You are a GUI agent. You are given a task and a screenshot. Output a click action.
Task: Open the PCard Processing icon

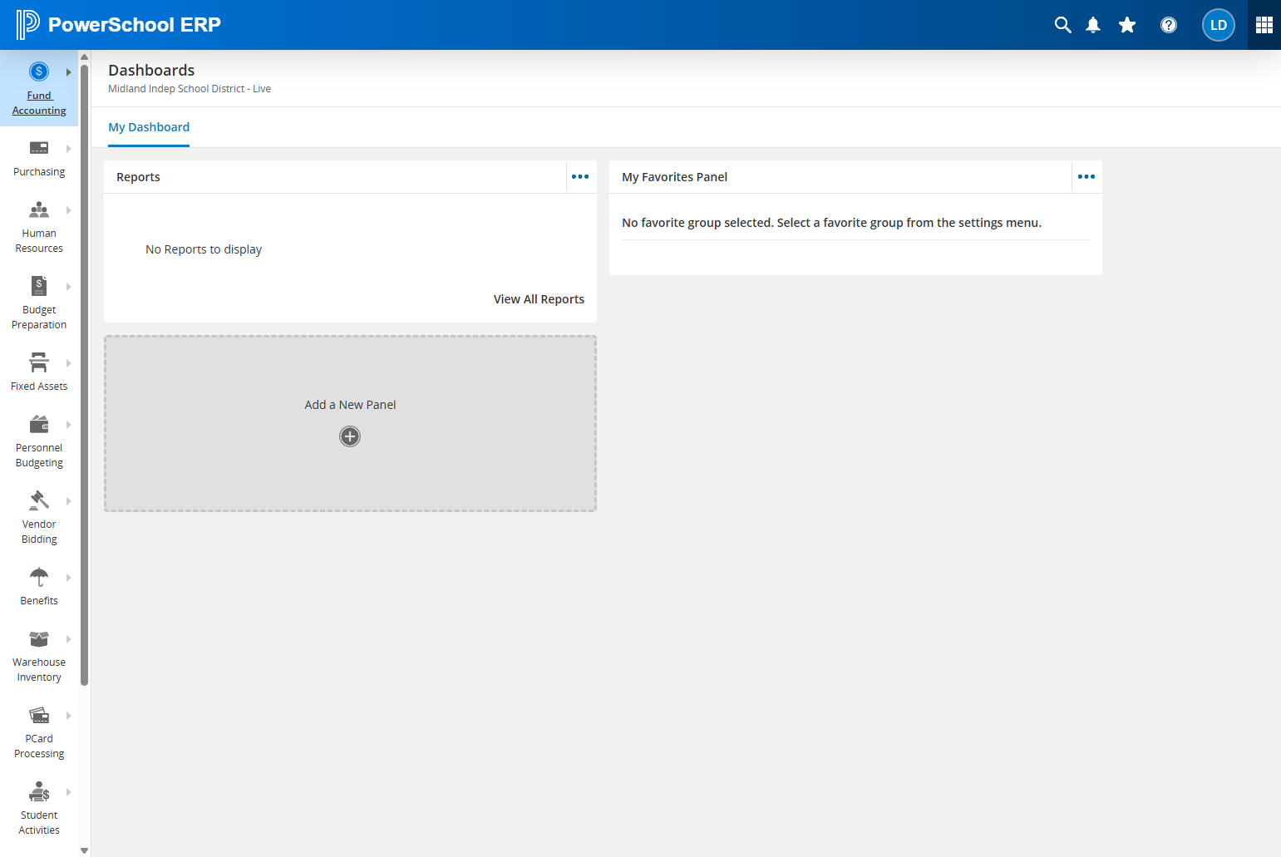(x=39, y=715)
